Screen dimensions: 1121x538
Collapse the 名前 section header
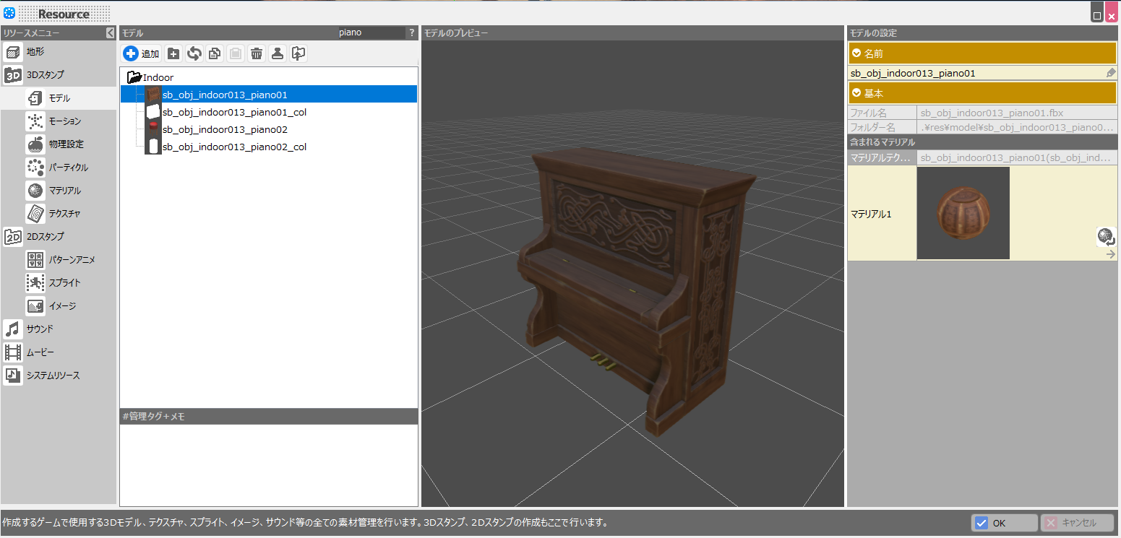(x=982, y=53)
